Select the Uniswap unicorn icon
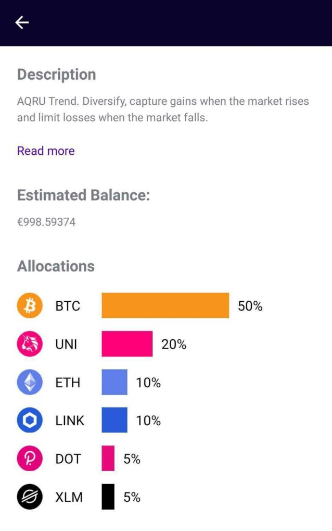The width and height of the screenshot is (332, 531). pos(30,344)
